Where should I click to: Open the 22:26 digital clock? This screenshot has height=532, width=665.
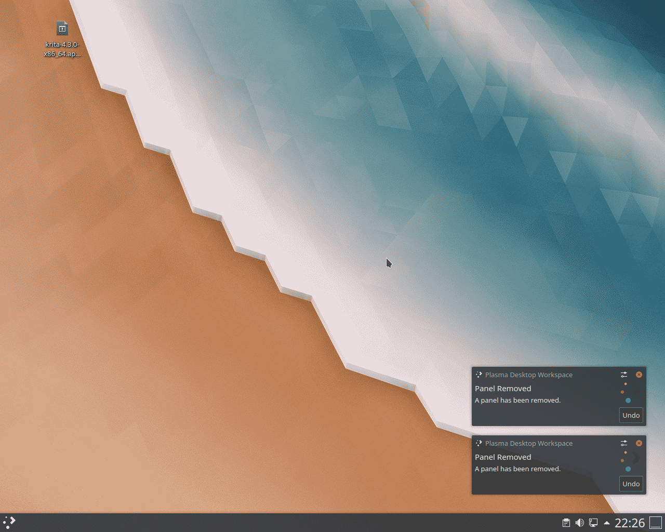coord(630,523)
